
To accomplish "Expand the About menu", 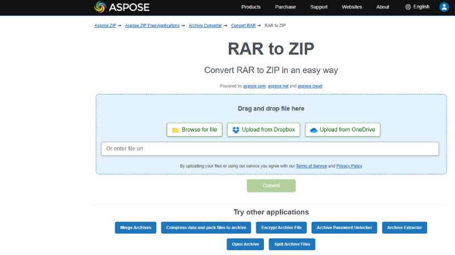I will point(383,7).
